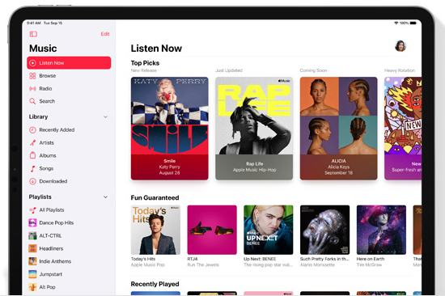Go to Listen Now label in the sidebar
The image size is (445, 296).
[x=52, y=63]
